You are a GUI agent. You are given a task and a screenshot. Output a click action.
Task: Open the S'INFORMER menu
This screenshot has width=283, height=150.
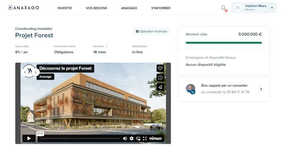click(x=160, y=8)
